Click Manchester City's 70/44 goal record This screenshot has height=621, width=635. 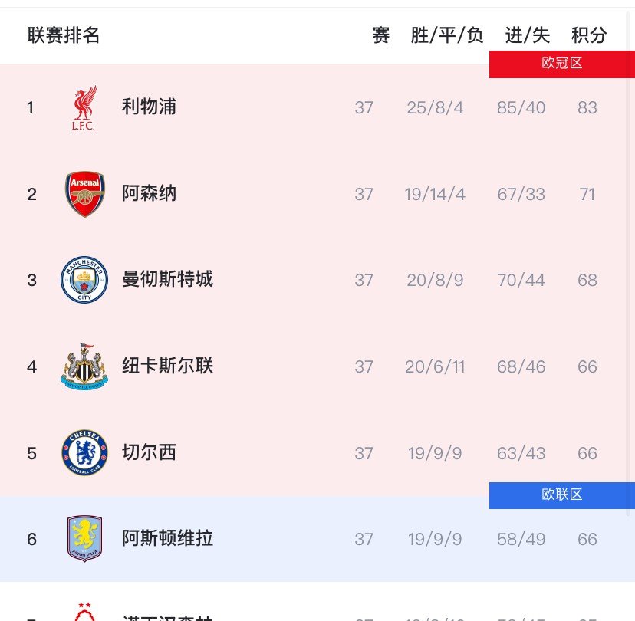pos(521,280)
